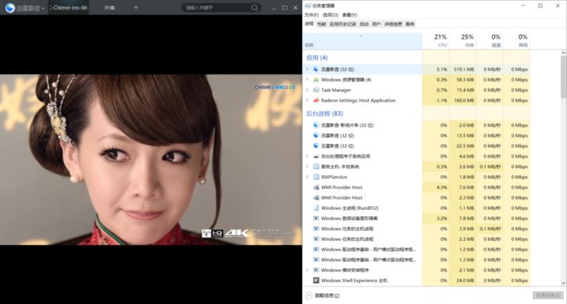Viewport: 567px width, 304px height.
Task: Click the 迅雷影音-影视片库 (32 位) process icon
Action: click(316, 125)
